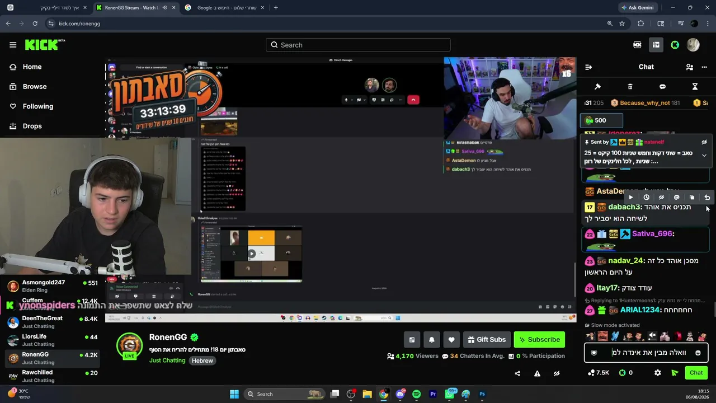
Task: Click the speech bubble icon in chat toolbar
Action: point(662,87)
